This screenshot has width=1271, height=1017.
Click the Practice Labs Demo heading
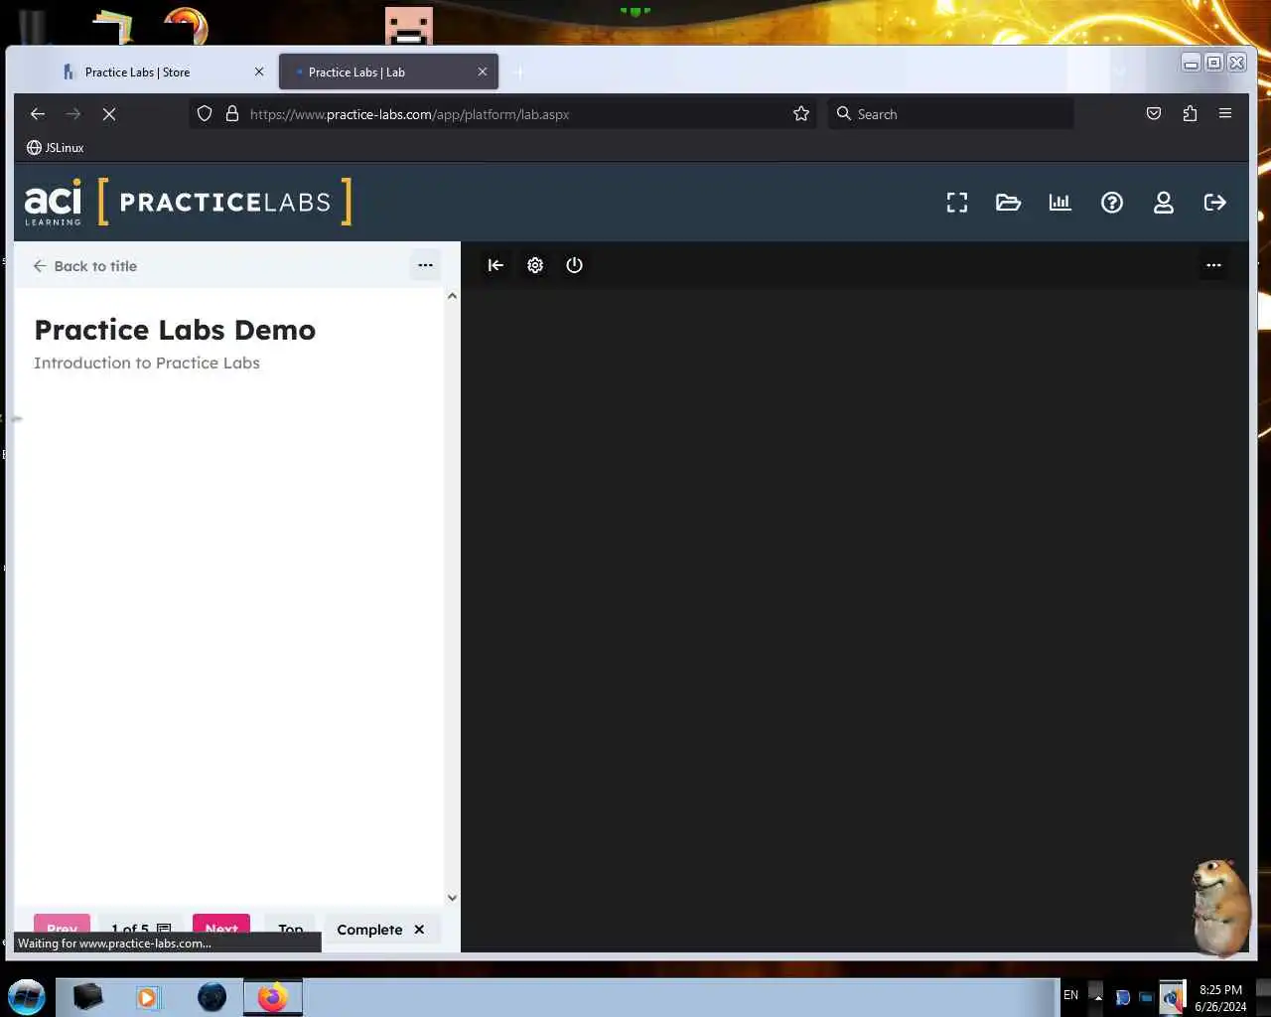(x=175, y=330)
